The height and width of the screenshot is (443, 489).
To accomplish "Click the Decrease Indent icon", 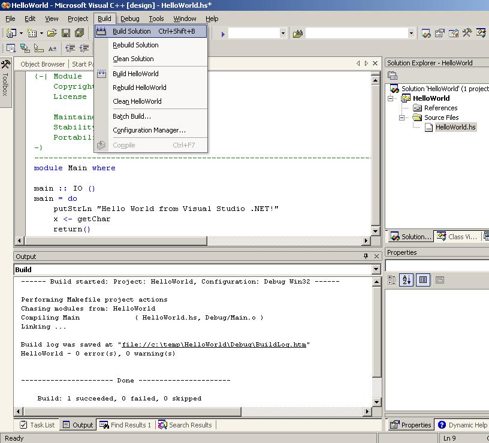I will (x=70, y=48).
